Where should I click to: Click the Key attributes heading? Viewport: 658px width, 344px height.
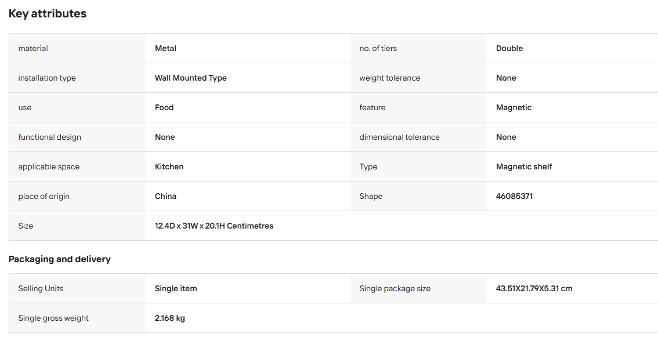pos(48,13)
